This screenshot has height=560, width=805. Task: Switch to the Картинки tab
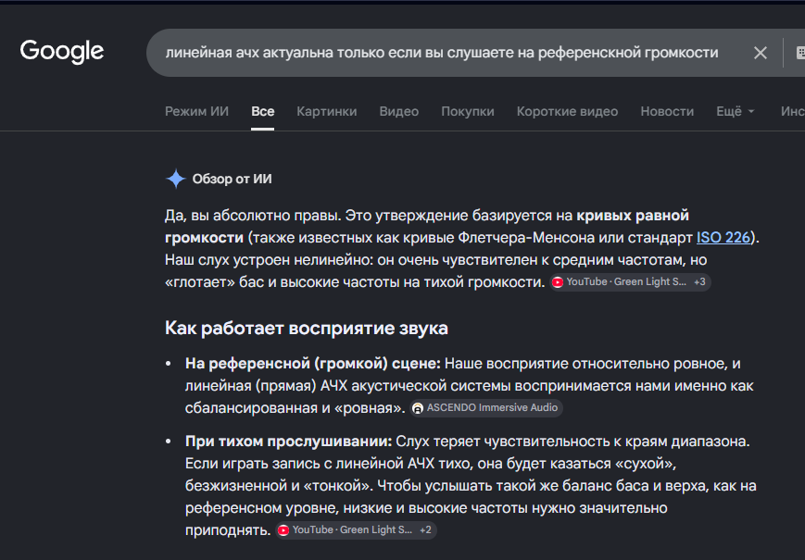coord(326,111)
